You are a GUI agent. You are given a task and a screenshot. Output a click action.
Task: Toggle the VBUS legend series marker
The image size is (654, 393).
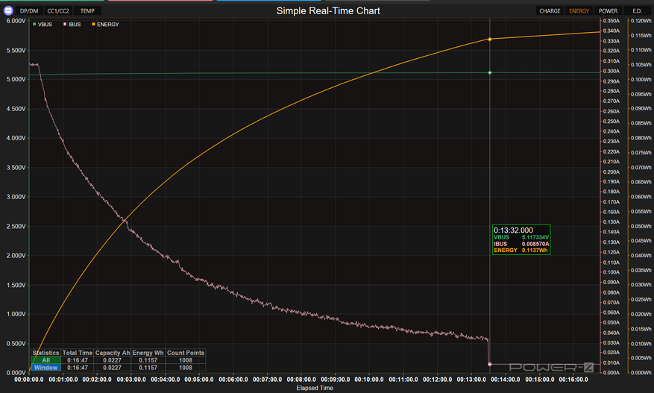coord(34,25)
